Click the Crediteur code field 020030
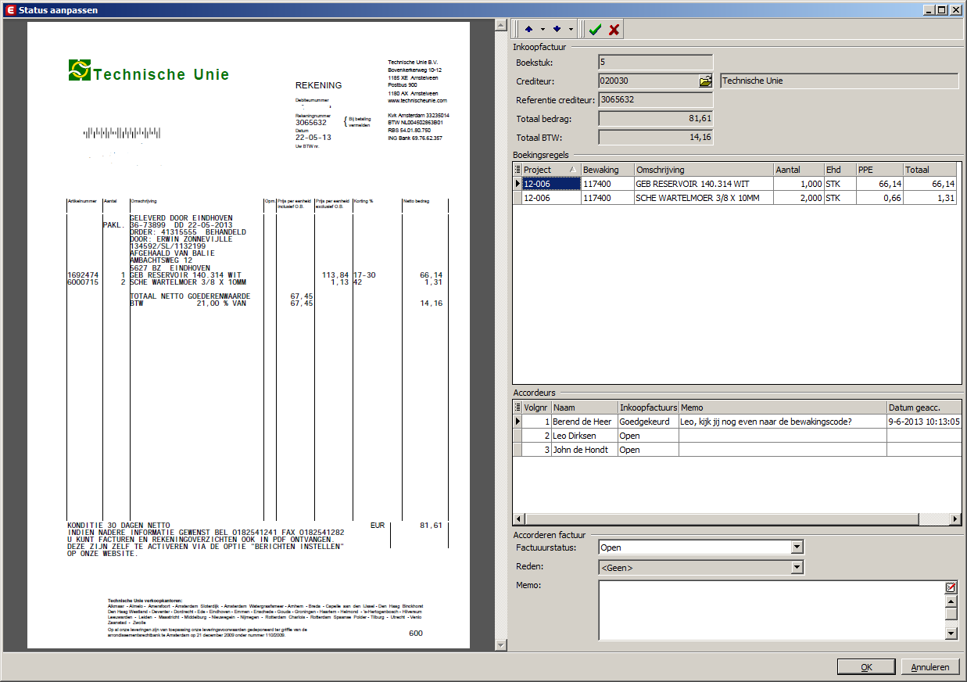This screenshot has width=967, height=682. coord(647,81)
